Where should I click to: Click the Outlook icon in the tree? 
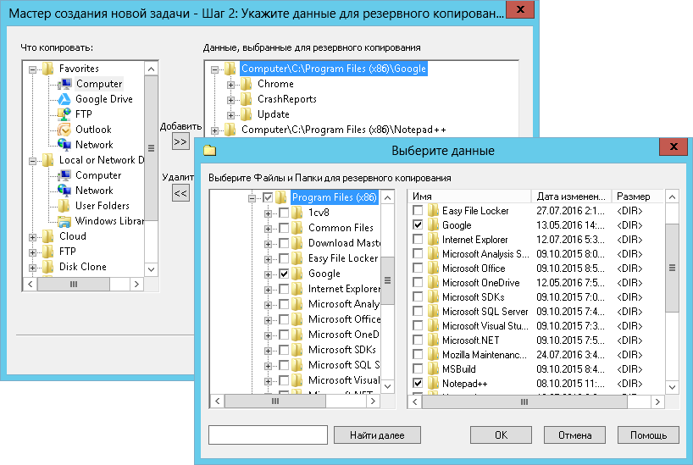(x=64, y=130)
